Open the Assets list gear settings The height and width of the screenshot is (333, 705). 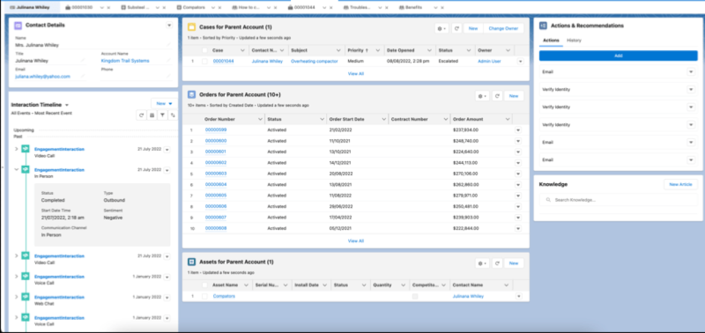[x=482, y=263]
